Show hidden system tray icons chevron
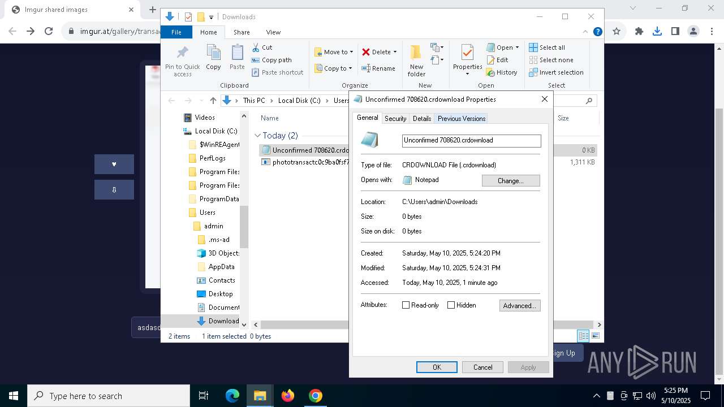 [596, 396]
